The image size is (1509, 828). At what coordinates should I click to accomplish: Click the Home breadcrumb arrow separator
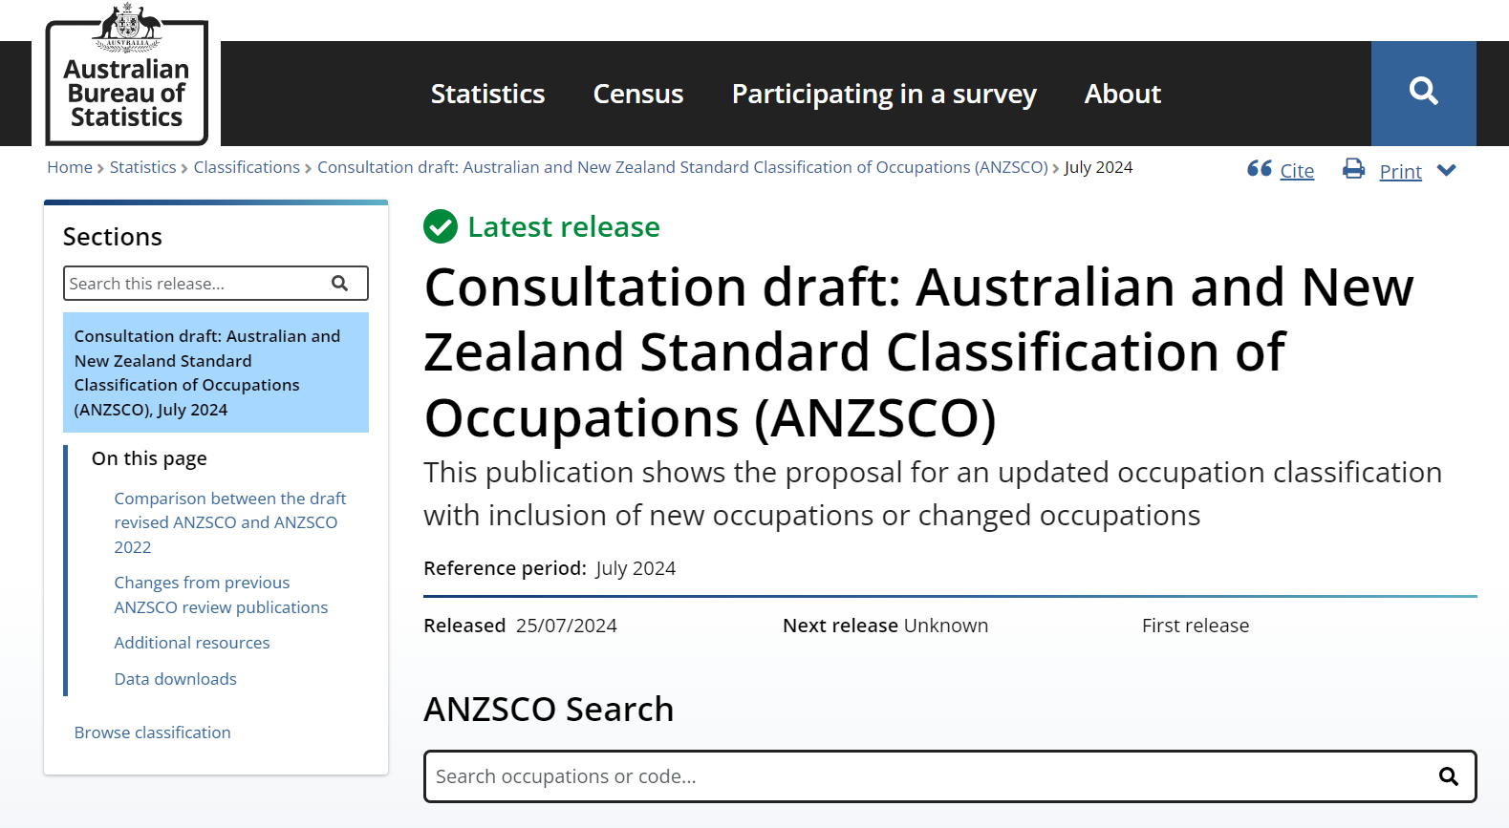98,167
